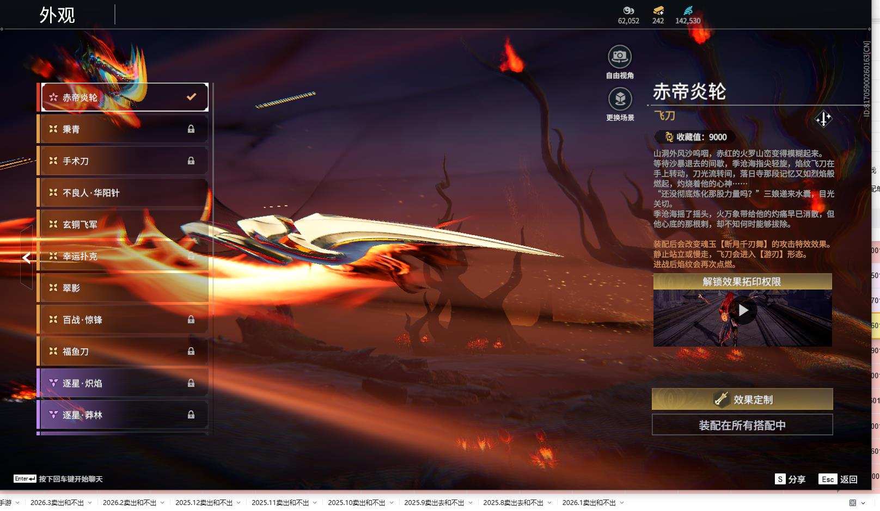Click the 飞刀 weapon type label
880x511 pixels.
[x=664, y=115]
